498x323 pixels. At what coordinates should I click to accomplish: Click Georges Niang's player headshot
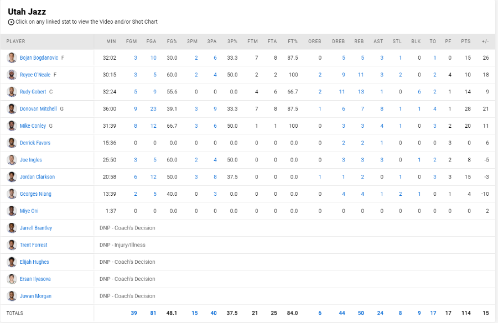(x=12, y=194)
